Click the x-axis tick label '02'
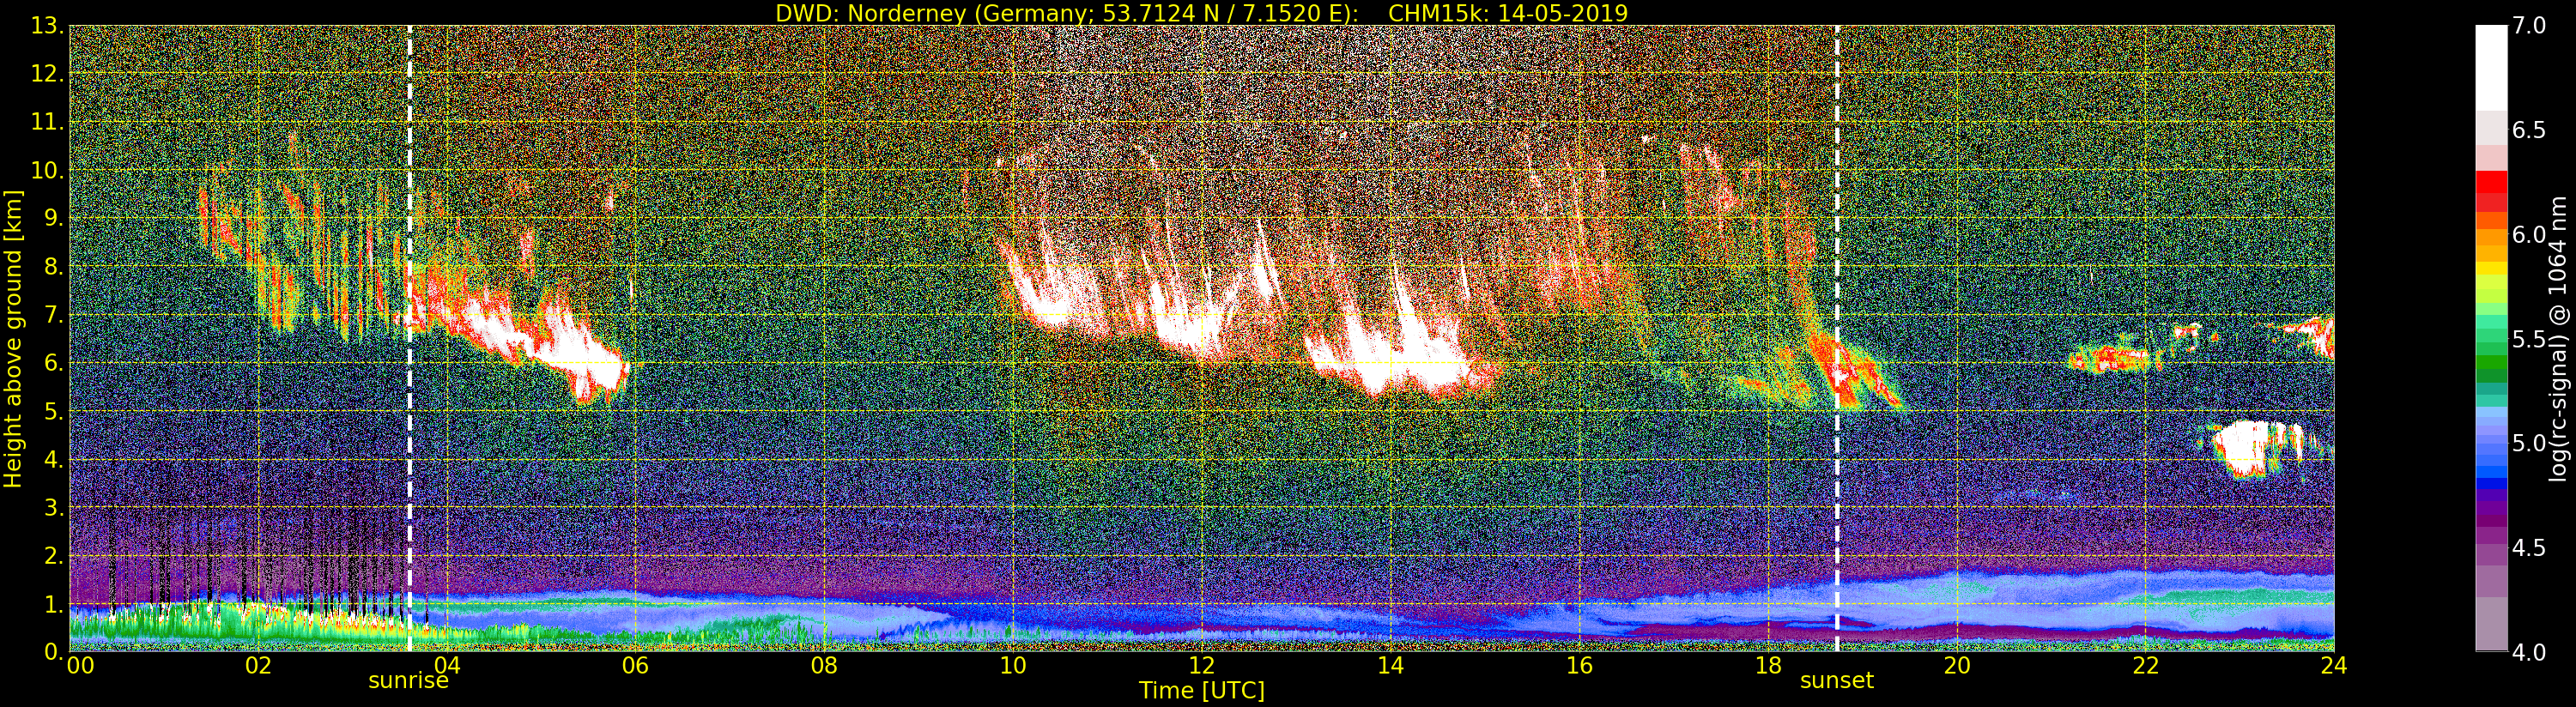2576x707 pixels. (258, 666)
